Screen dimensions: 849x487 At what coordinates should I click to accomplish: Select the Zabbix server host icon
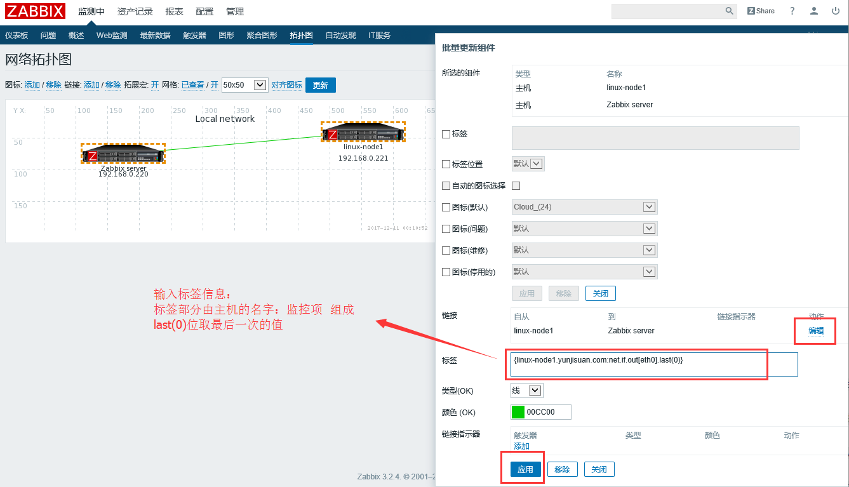pyautogui.click(x=123, y=153)
